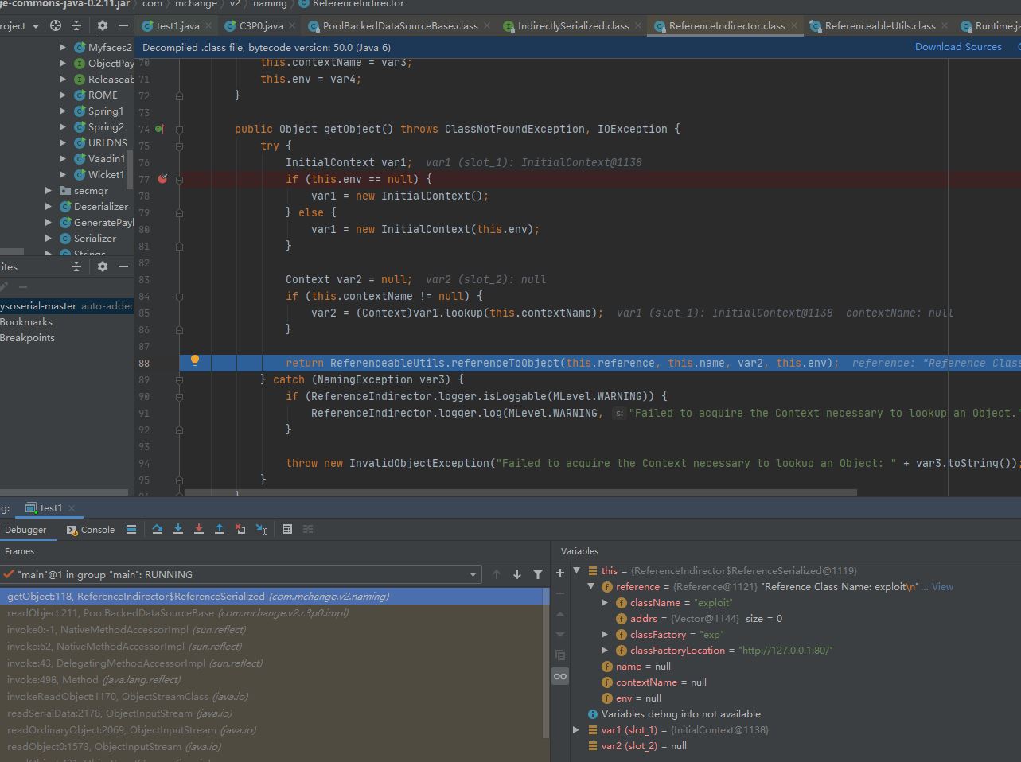
Task: Expand the className variable node
Action: click(x=605, y=602)
